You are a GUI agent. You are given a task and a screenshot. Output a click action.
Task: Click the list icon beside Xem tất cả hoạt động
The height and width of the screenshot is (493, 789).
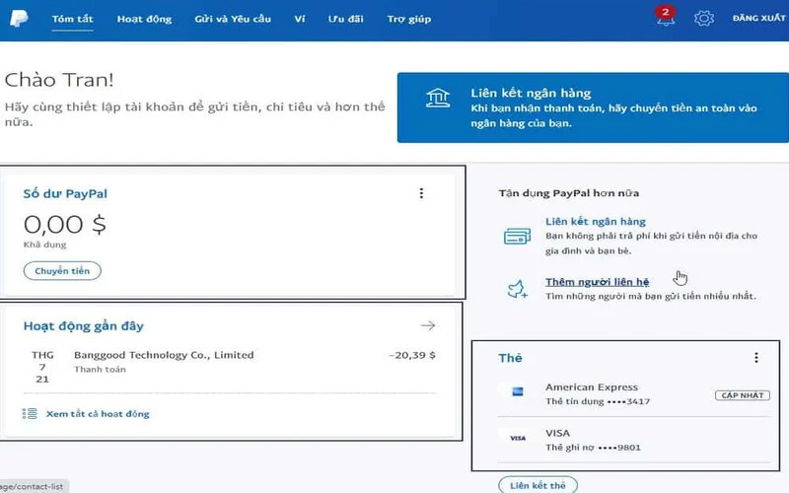[30, 414]
